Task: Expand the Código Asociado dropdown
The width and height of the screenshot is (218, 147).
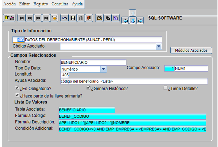Action: click(x=159, y=47)
